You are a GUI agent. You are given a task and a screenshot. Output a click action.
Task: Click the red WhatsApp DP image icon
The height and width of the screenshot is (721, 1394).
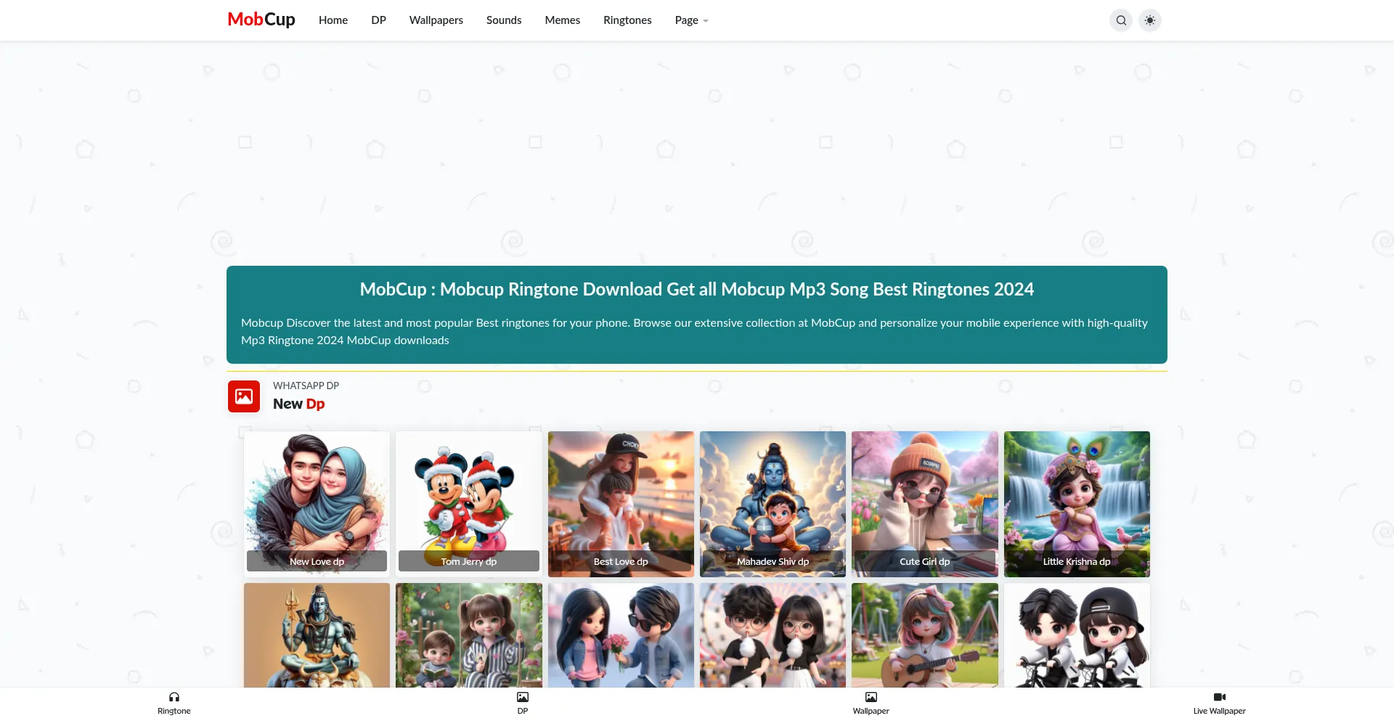point(244,396)
